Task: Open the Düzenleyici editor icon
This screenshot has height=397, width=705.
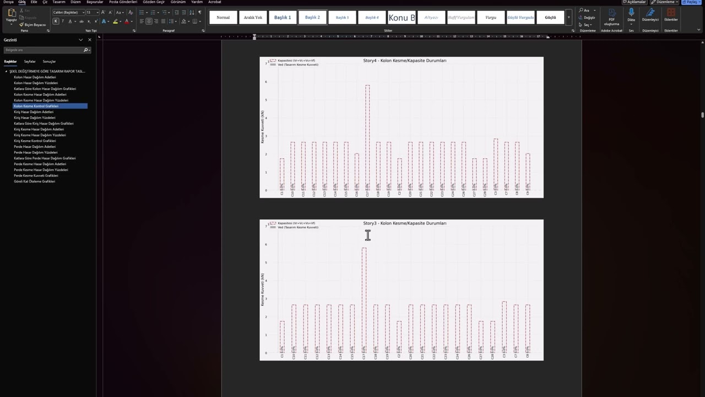Action: (650, 15)
